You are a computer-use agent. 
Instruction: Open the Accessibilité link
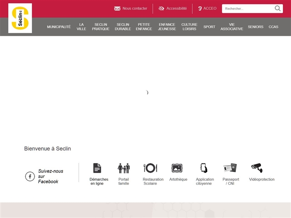[x=176, y=8]
